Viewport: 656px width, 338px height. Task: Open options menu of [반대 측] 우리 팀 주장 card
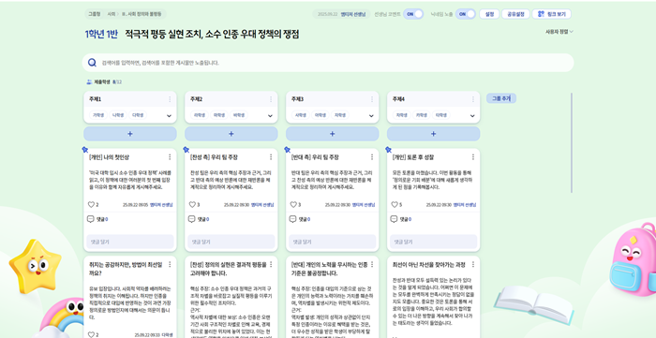coord(372,157)
